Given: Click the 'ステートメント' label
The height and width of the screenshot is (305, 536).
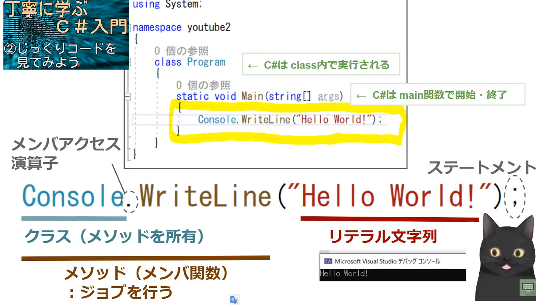Looking at the screenshot, I should (x=482, y=168).
